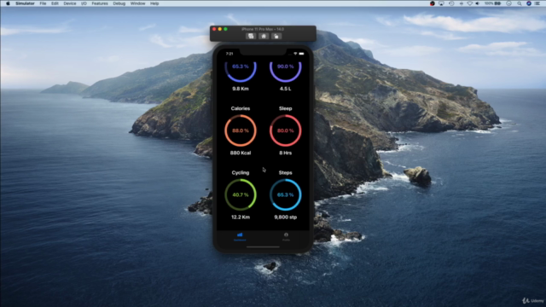Image resolution: width=546 pixels, height=307 pixels.
Task: Click the simulator screenshot toolbar button
Action: (251, 36)
